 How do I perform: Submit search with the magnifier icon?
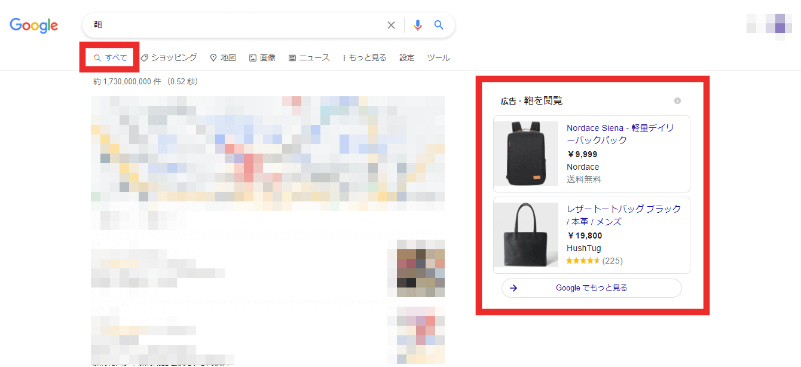[x=439, y=25]
